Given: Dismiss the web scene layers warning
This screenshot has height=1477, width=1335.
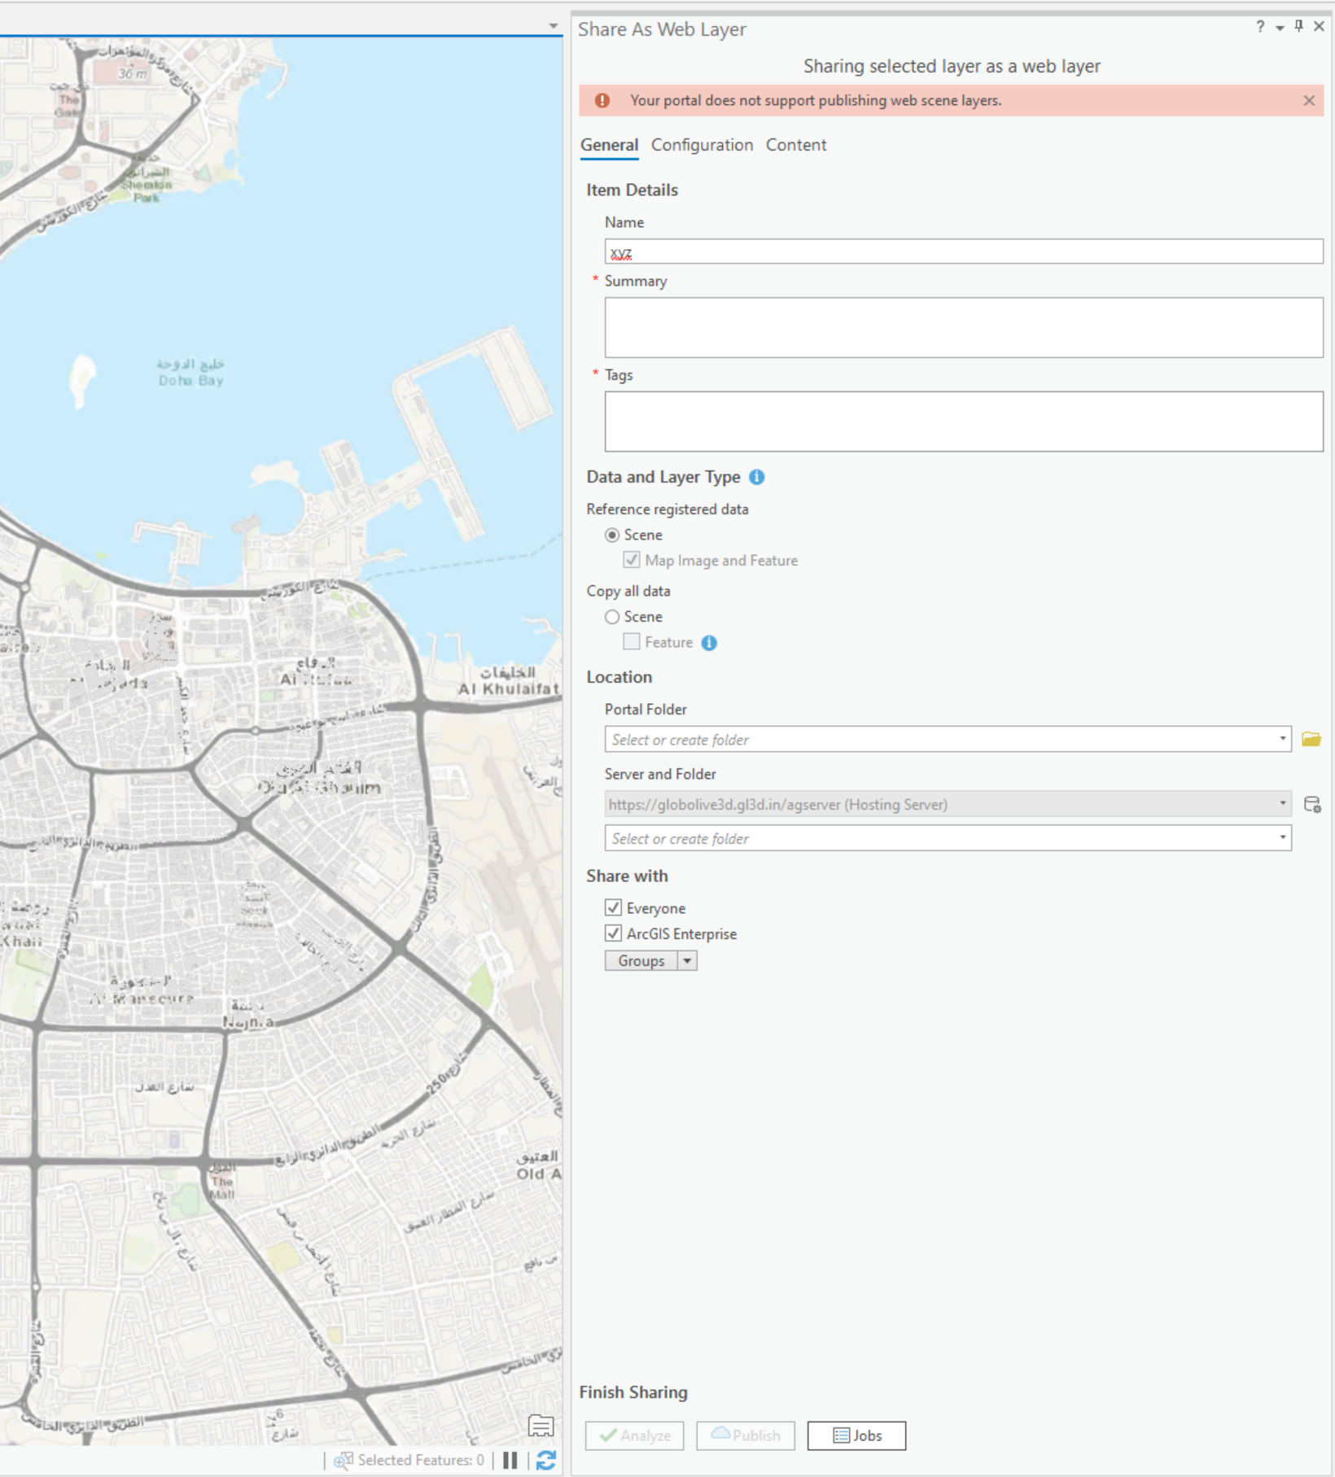Looking at the screenshot, I should click(1308, 101).
